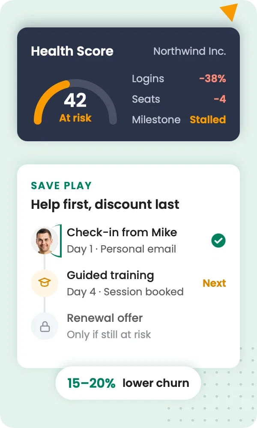Click the Next label beside Guided training
The width and height of the screenshot is (257, 428).
click(214, 283)
